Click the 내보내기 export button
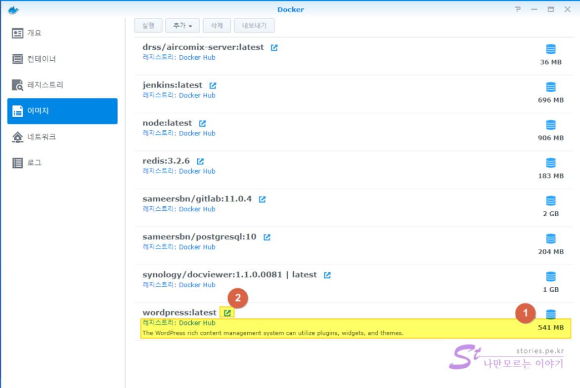 click(x=254, y=26)
